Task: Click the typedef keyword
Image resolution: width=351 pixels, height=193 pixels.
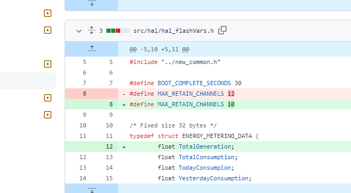Action: pos(142,136)
